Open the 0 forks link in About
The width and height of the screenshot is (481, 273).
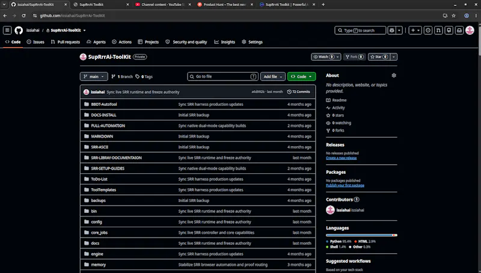[335, 130]
